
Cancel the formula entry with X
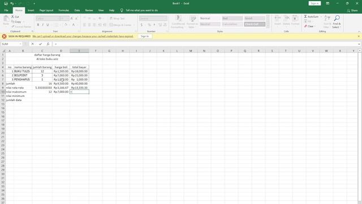click(33, 44)
